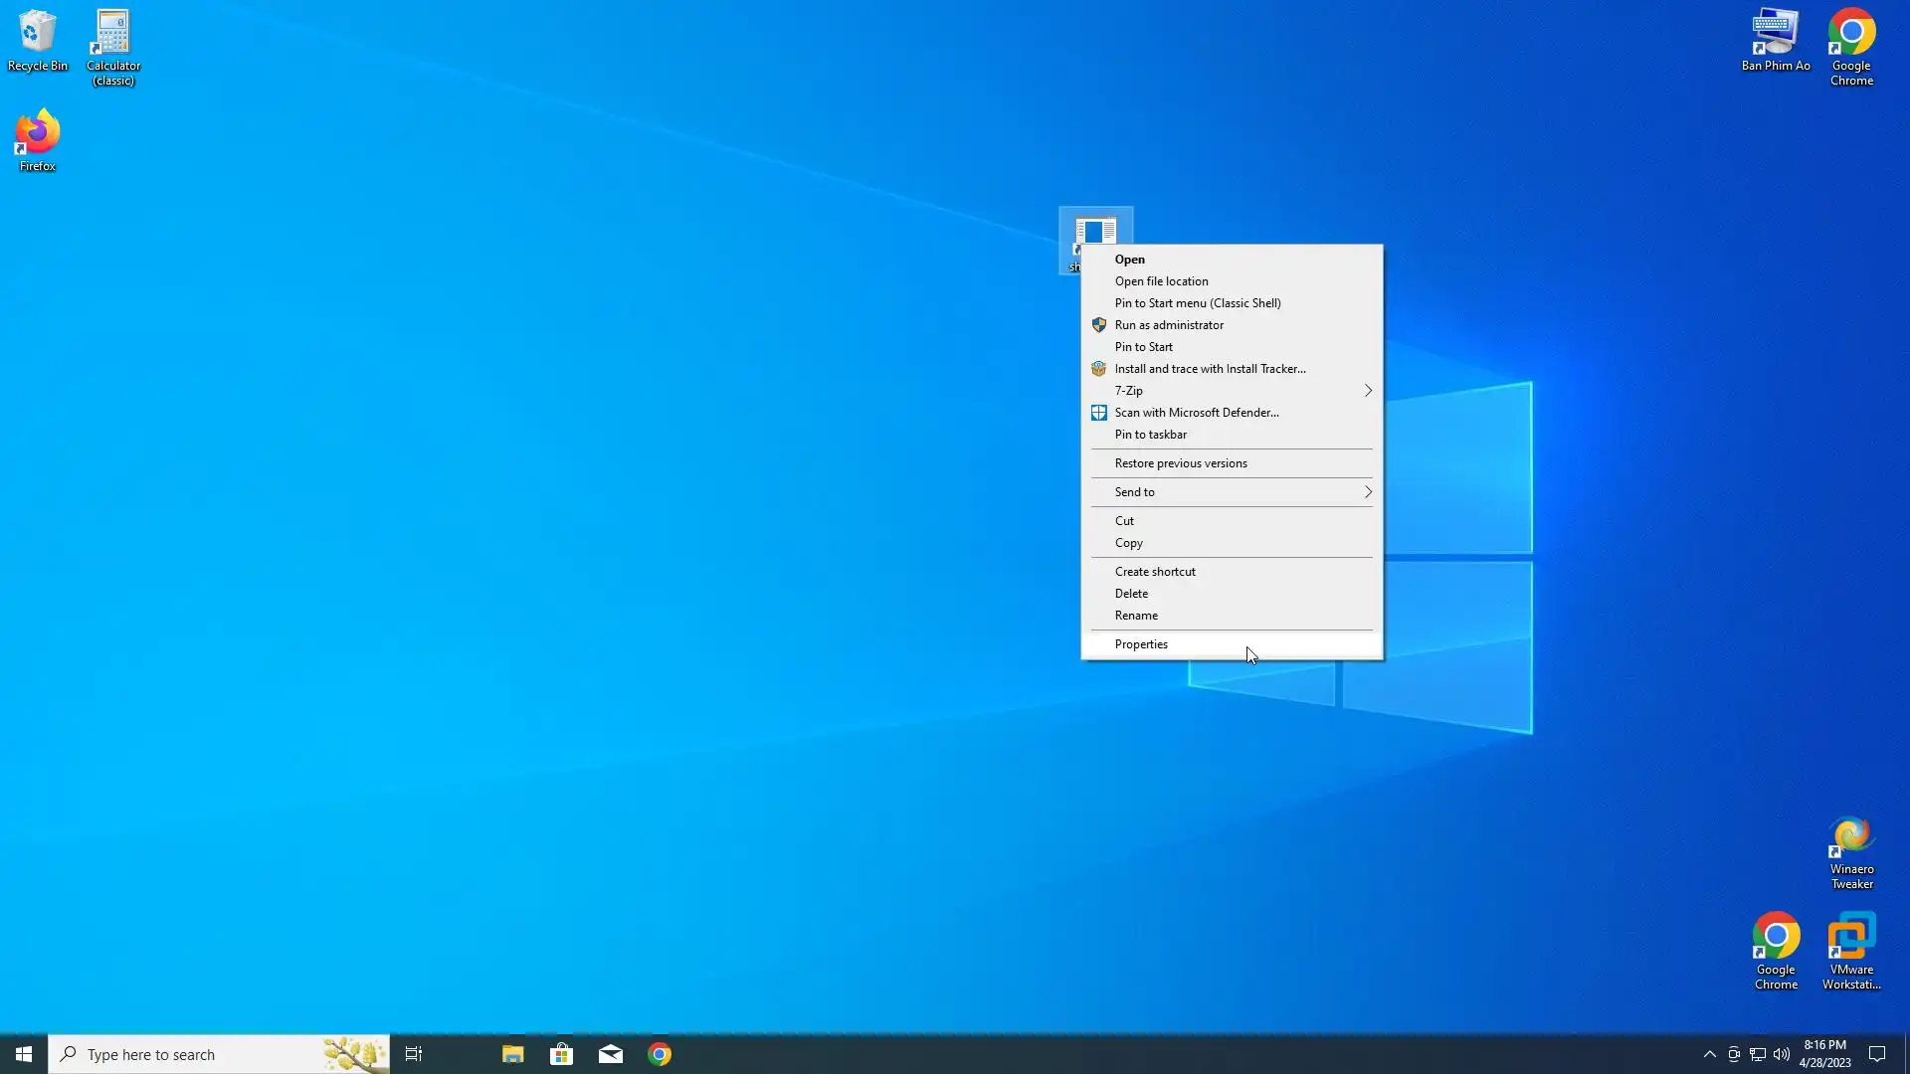Open Microsoft Store from the taskbar
Image resolution: width=1910 pixels, height=1074 pixels.
pos(561,1054)
